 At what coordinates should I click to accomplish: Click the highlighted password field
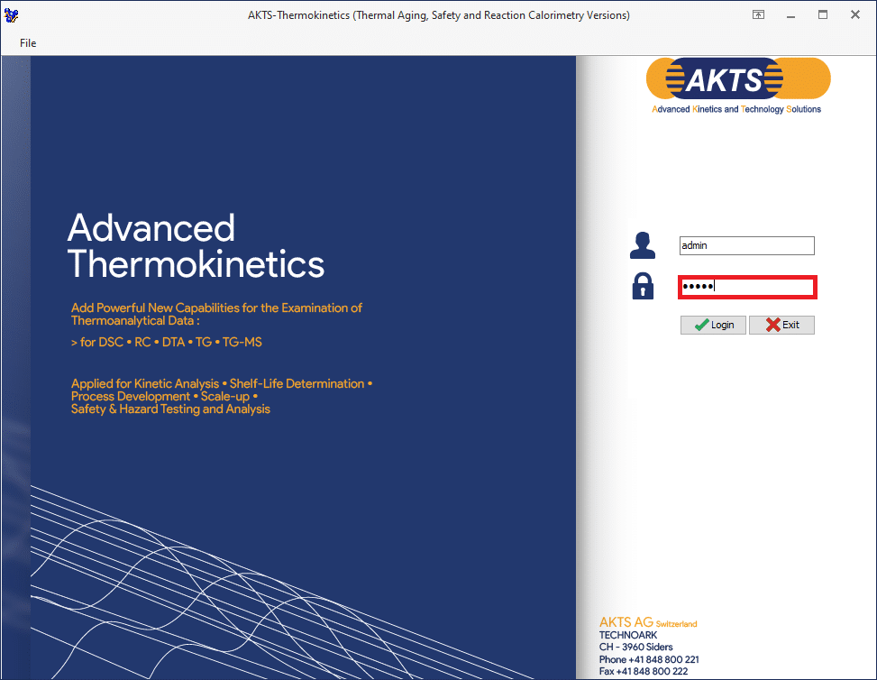point(746,286)
